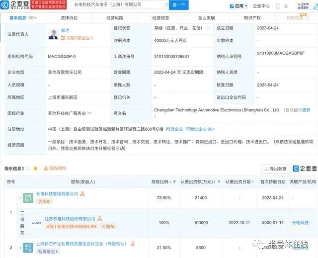The height and width of the screenshot is (258, 318).
Task: Click the organization code MACGXG3P-0
Action: click(x=62, y=56)
